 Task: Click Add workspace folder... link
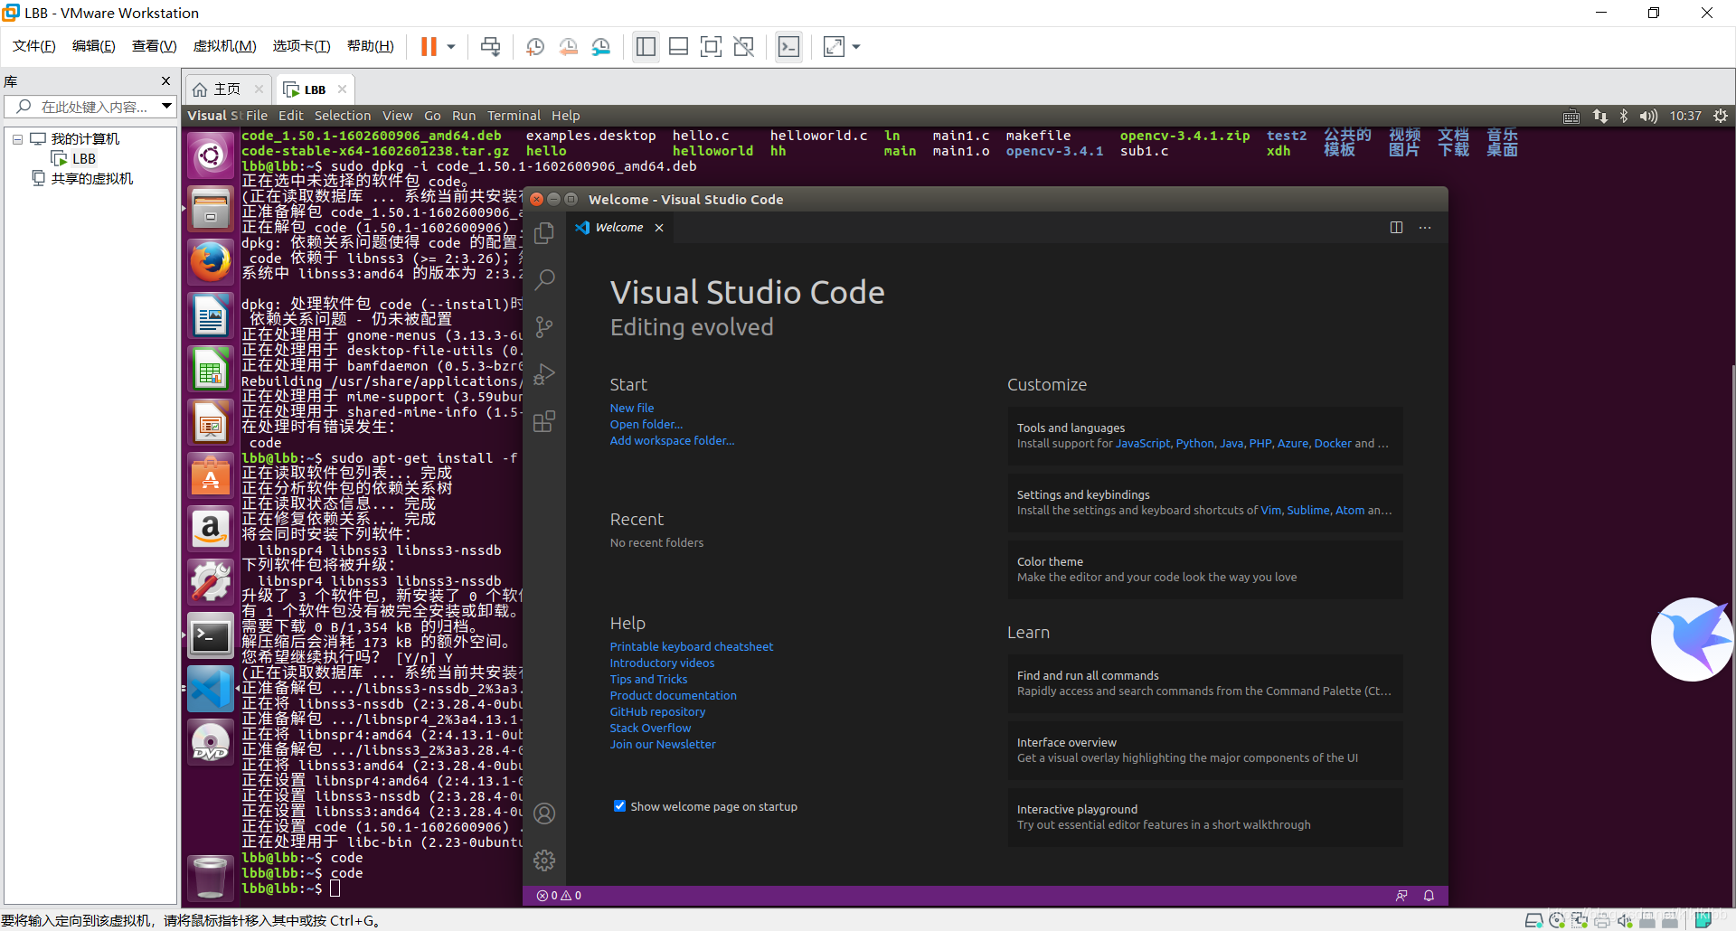[x=672, y=441]
